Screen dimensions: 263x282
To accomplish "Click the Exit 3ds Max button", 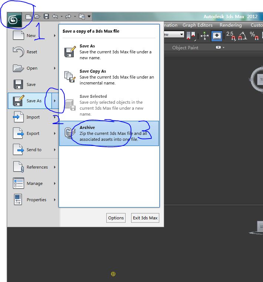I will click(145, 218).
